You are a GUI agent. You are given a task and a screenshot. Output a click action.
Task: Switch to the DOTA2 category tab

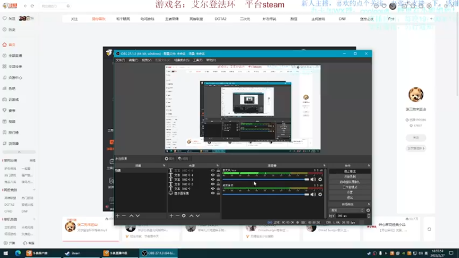(x=220, y=19)
